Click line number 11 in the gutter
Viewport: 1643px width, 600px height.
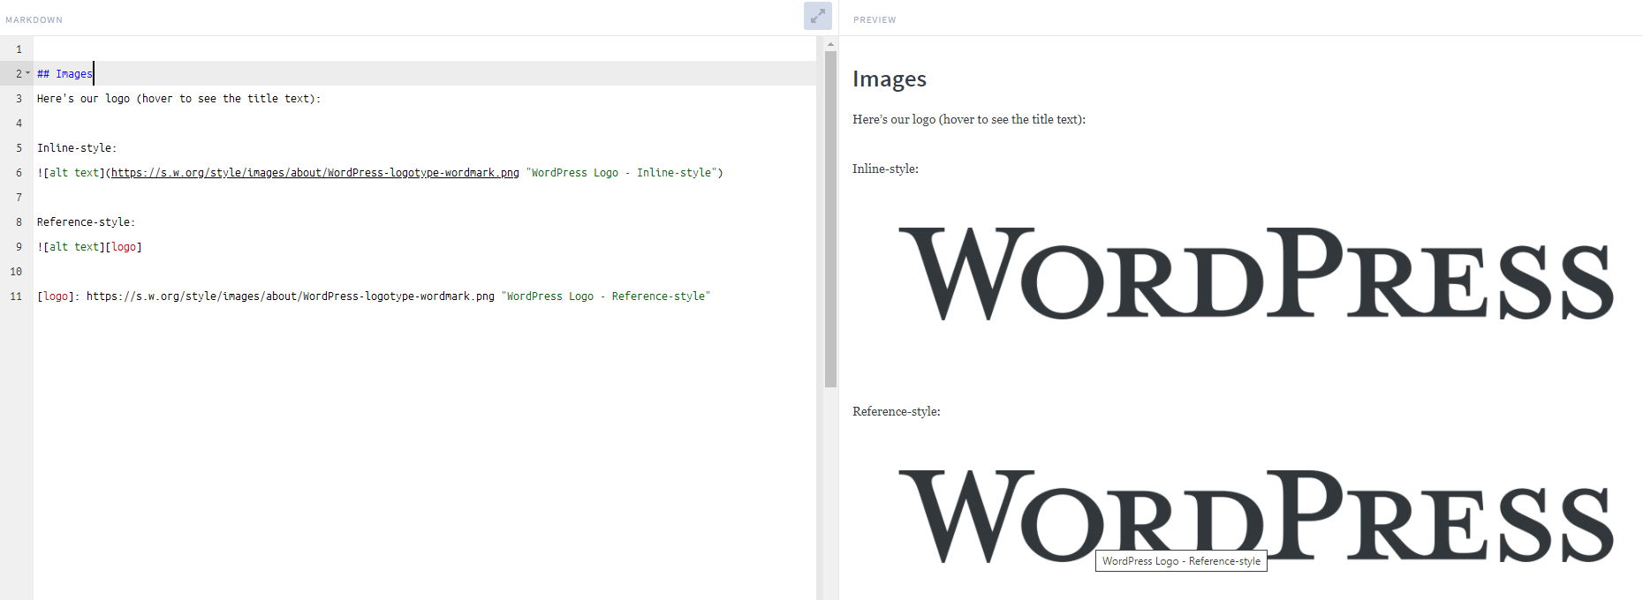pos(16,296)
